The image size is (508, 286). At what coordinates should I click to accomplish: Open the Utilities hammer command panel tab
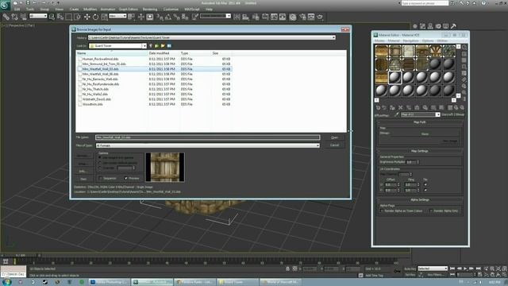click(453, 26)
